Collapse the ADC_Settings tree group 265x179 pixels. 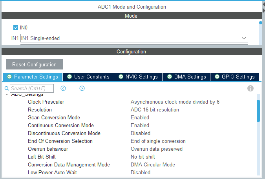(x=7, y=95)
